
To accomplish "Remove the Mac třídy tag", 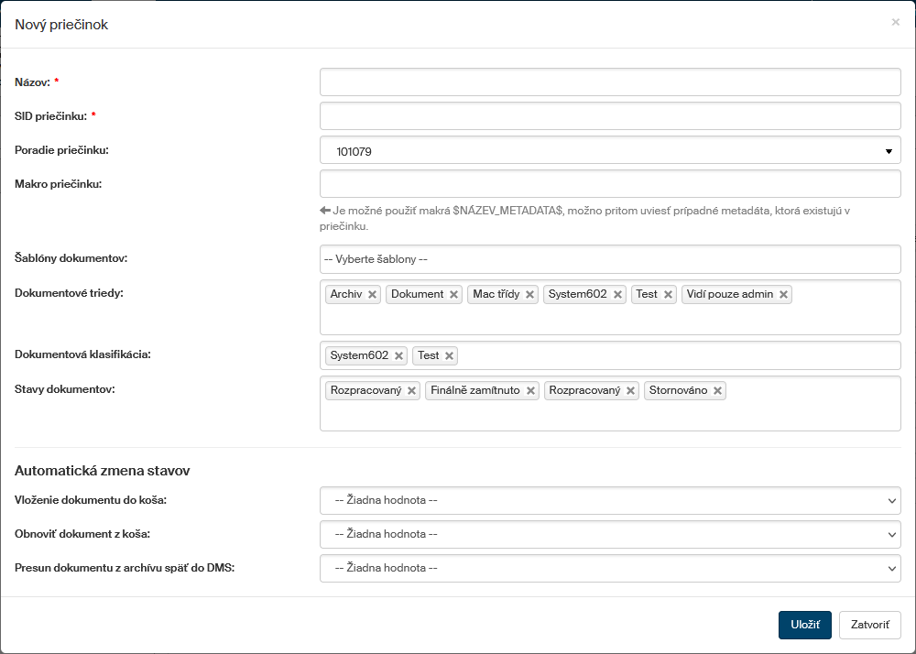I will tap(530, 295).
